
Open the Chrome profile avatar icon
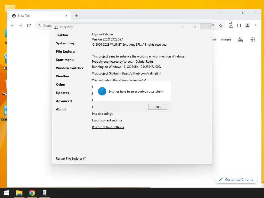click(247, 26)
